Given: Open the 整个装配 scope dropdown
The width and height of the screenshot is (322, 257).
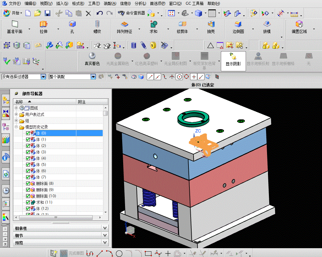Looking at the screenshot, I should (93, 77).
